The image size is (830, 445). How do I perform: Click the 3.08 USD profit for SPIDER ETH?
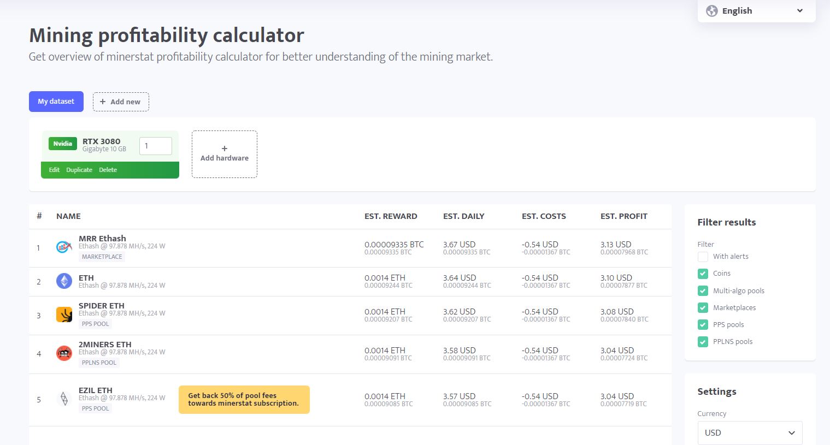(617, 312)
